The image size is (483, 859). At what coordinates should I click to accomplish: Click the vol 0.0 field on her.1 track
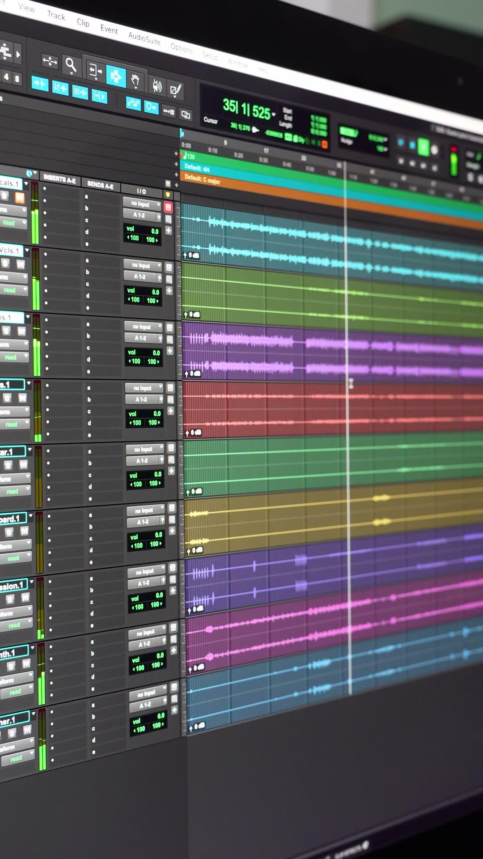click(x=148, y=718)
